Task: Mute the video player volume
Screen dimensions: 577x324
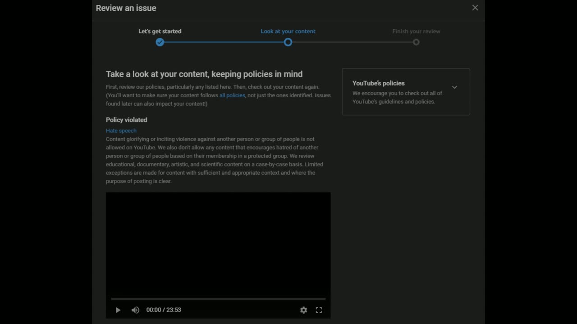Action: point(135,310)
